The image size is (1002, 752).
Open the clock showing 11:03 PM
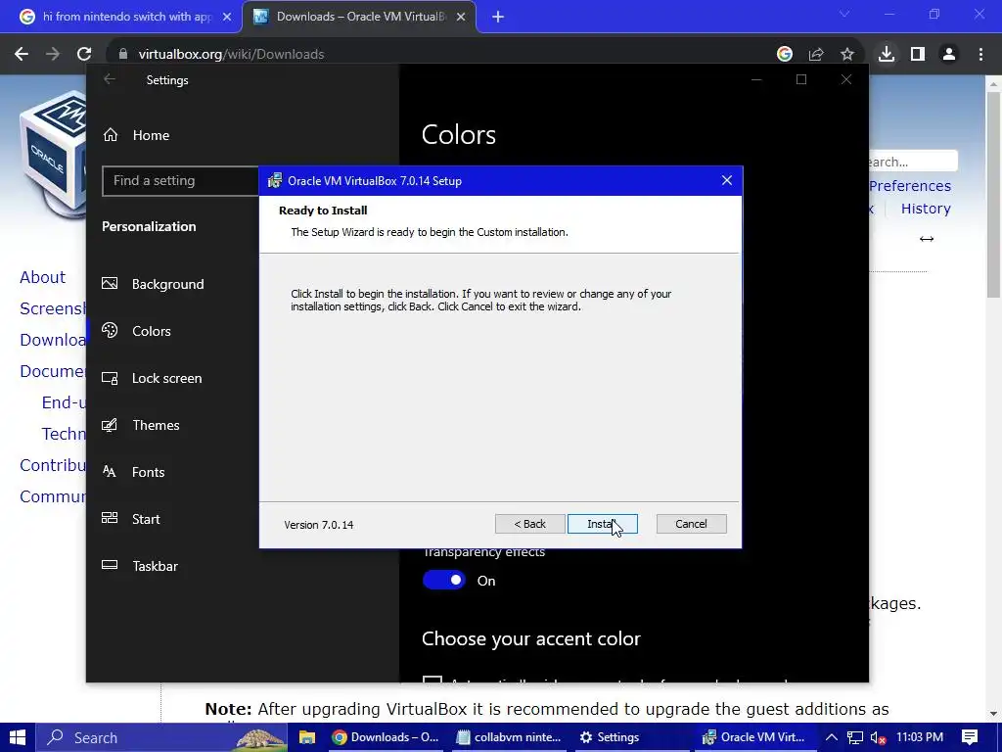pyautogui.click(x=920, y=737)
